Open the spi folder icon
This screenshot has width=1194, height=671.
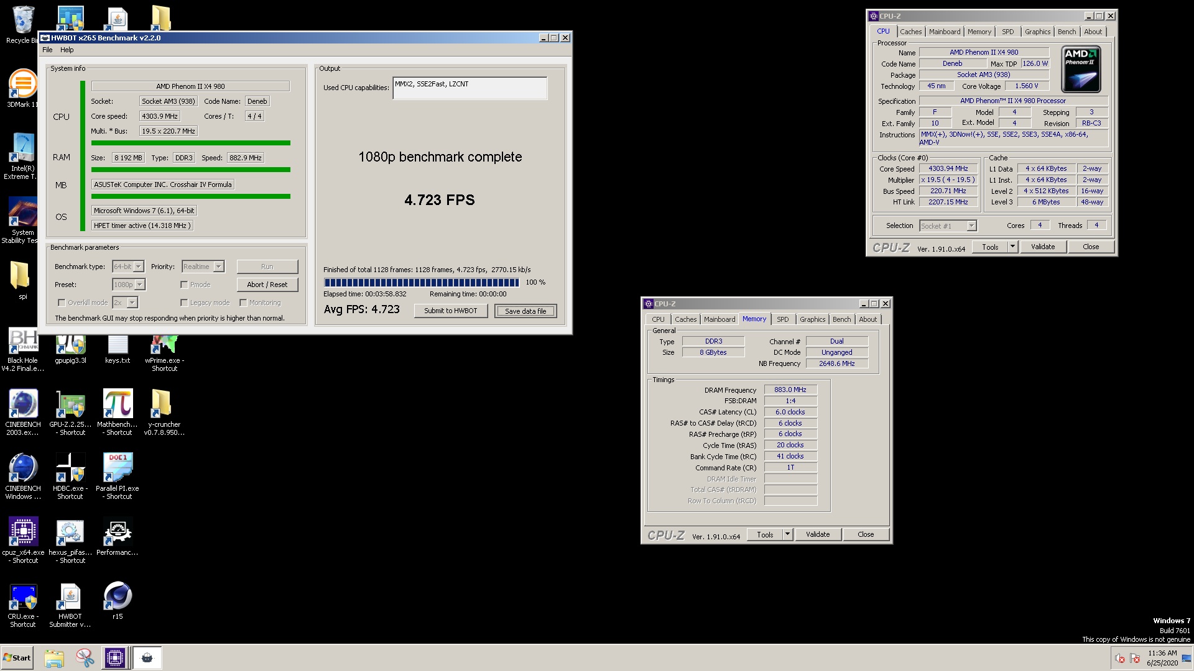(x=22, y=280)
